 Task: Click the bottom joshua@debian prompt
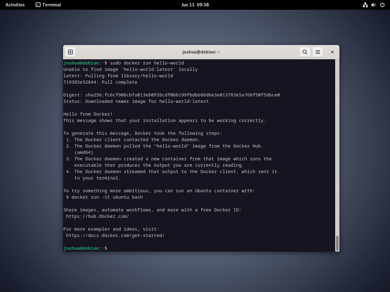click(x=85, y=248)
